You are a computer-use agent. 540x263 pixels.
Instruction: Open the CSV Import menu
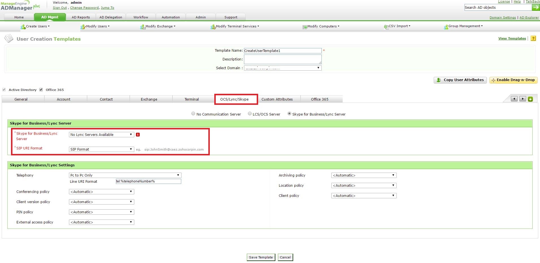(397, 26)
